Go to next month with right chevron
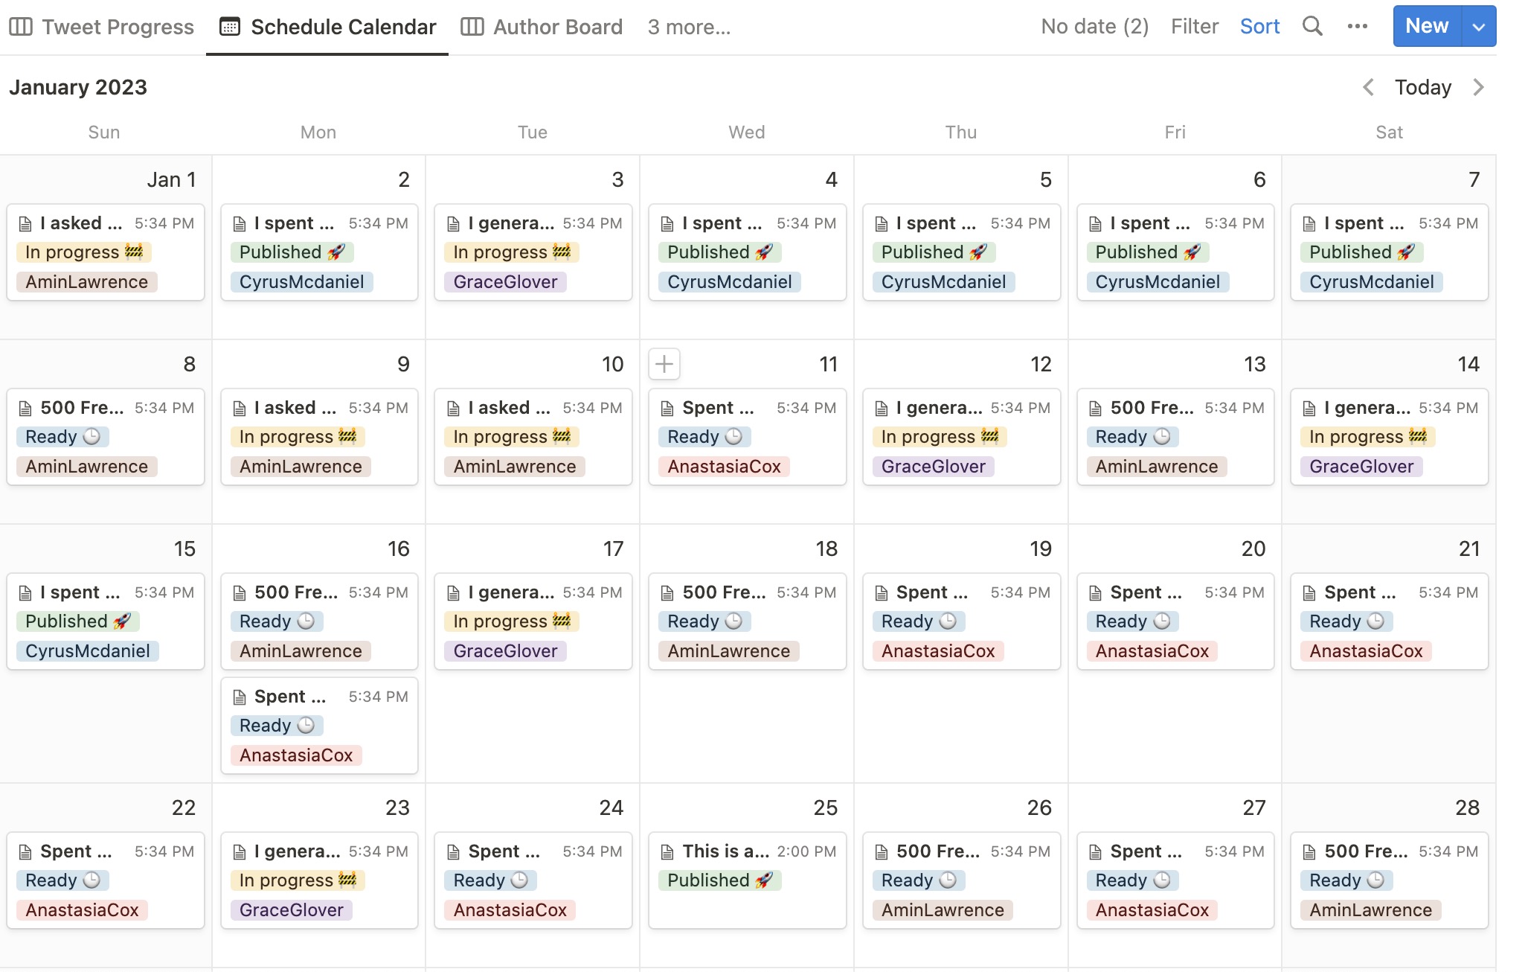The height and width of the screenshot is (972, 1525). tap(1479, 87)
